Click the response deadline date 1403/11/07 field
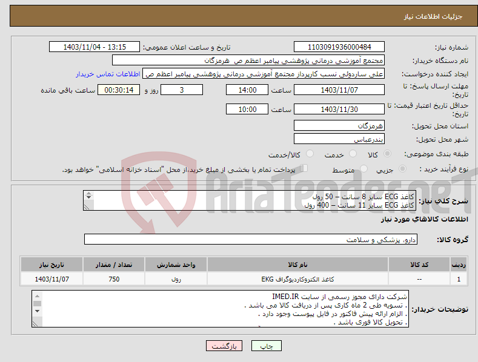The height and width of the screenshot is (362, 478). tap(339, 90)
